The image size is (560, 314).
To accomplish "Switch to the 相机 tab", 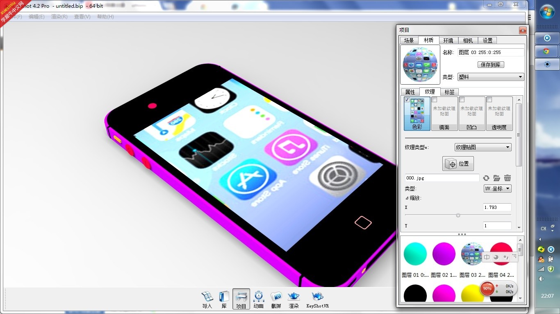I will [x=468, y=40].
